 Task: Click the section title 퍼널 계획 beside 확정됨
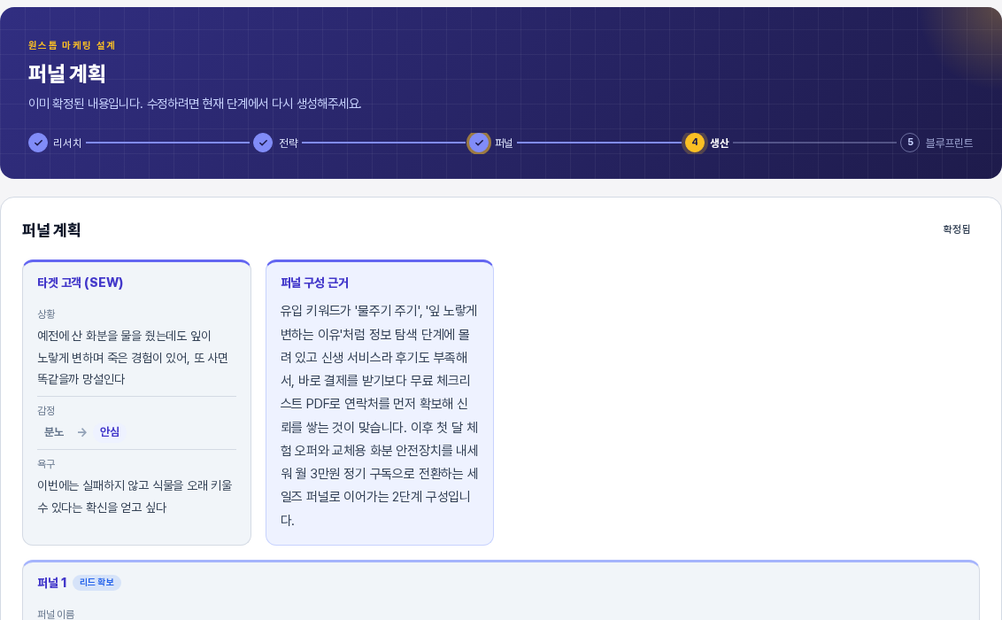click(51, 230)
